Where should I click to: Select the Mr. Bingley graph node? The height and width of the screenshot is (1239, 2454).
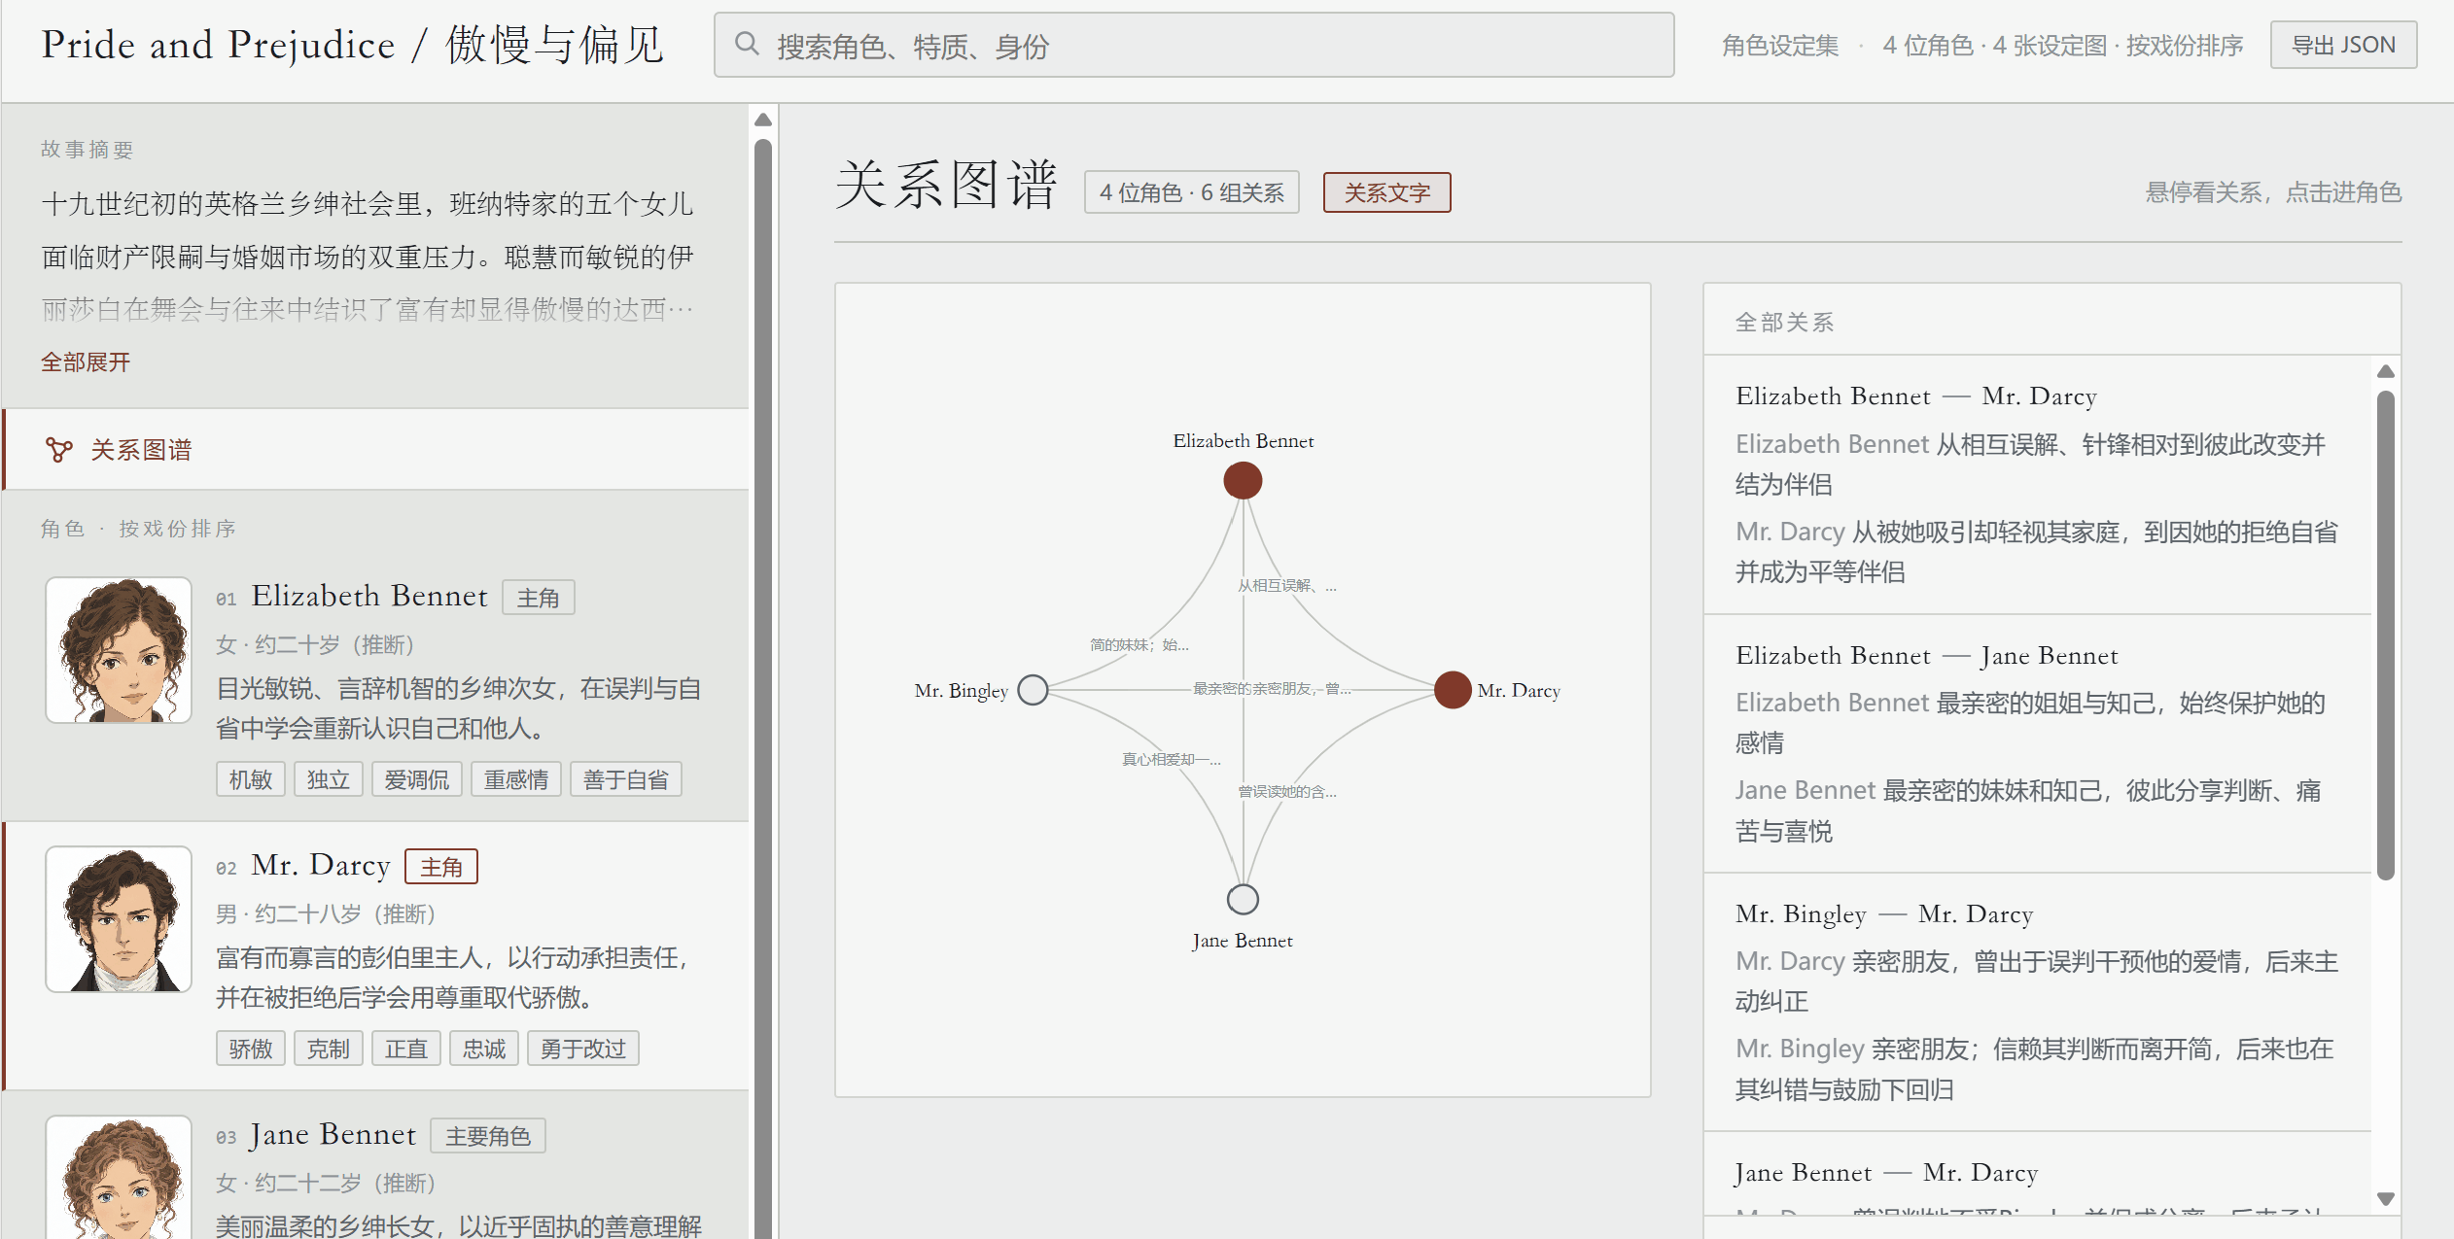coord(1033,690)
